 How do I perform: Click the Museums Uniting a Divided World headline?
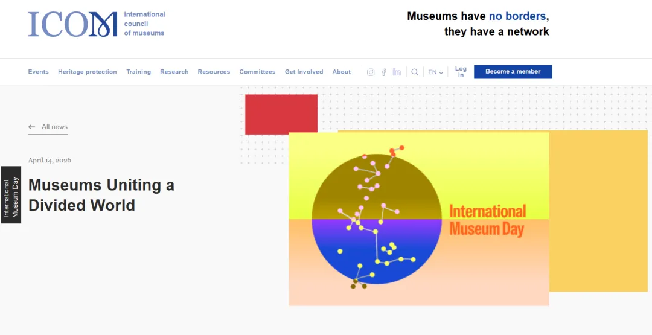point(101,195)
